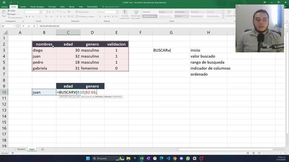Expand the cell styles gallery
This screenshot has width=289, height=162.
pos(223,17)
